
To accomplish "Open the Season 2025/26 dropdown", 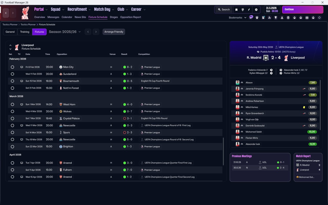I will coord(65,32).
